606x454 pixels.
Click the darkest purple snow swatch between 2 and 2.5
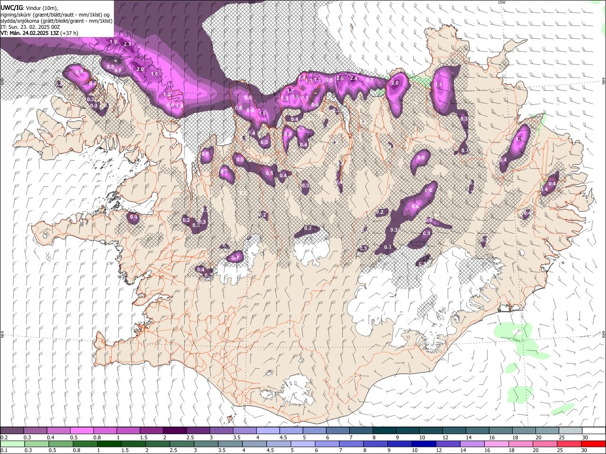(x=174, y=431)
